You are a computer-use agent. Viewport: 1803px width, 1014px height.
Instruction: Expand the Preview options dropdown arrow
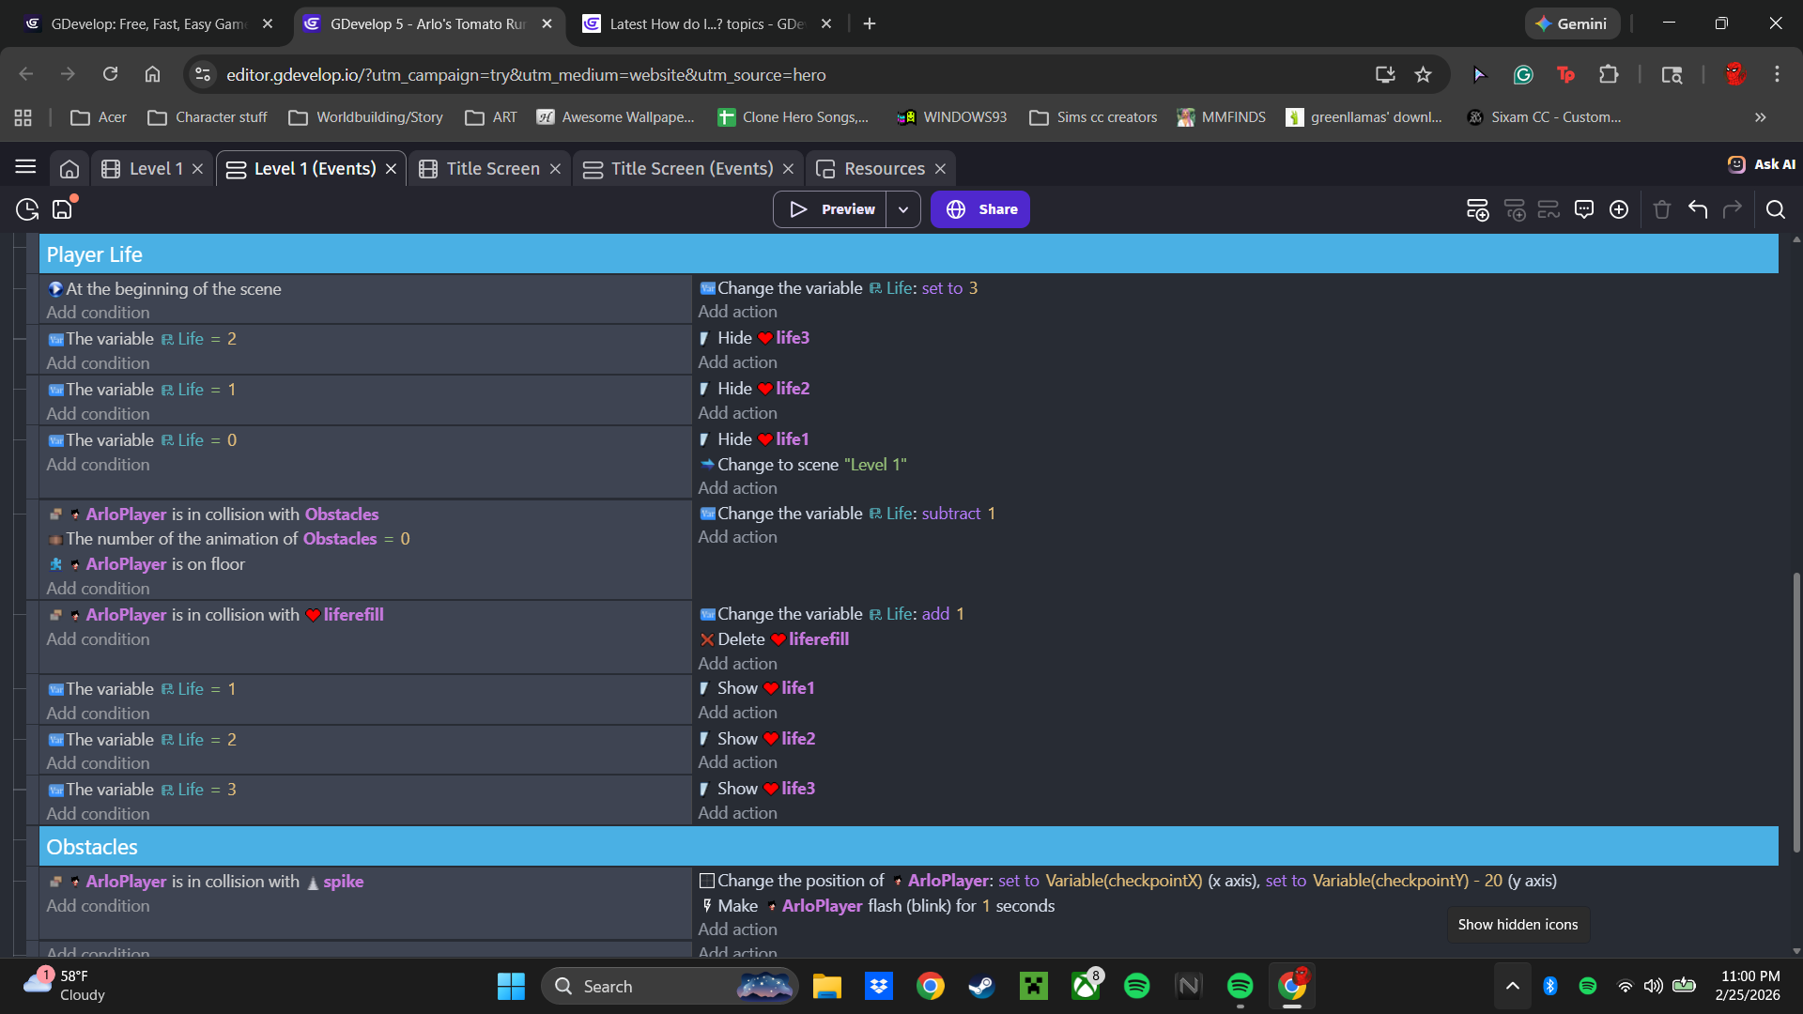902,209
